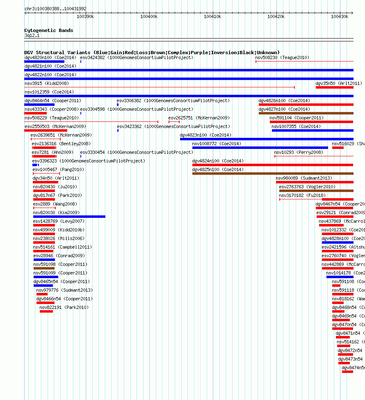The height and width of the screenshot is (400, 365).
Task: Open nsv238026 (Mills2006) label
Action: pos(59,239)
